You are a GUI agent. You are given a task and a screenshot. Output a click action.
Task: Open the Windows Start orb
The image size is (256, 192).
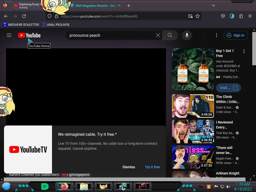tap(6, 186)
